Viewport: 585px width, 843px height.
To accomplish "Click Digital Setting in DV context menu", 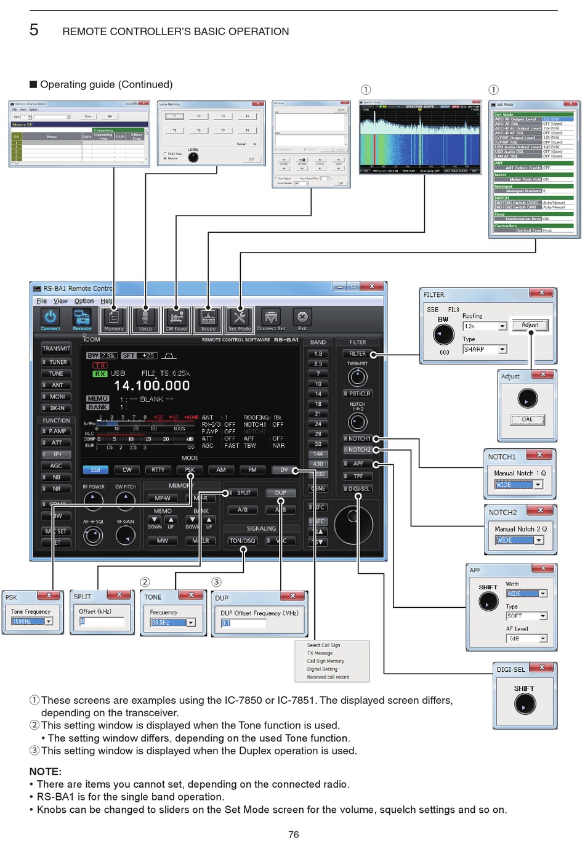I will point(322,669).
